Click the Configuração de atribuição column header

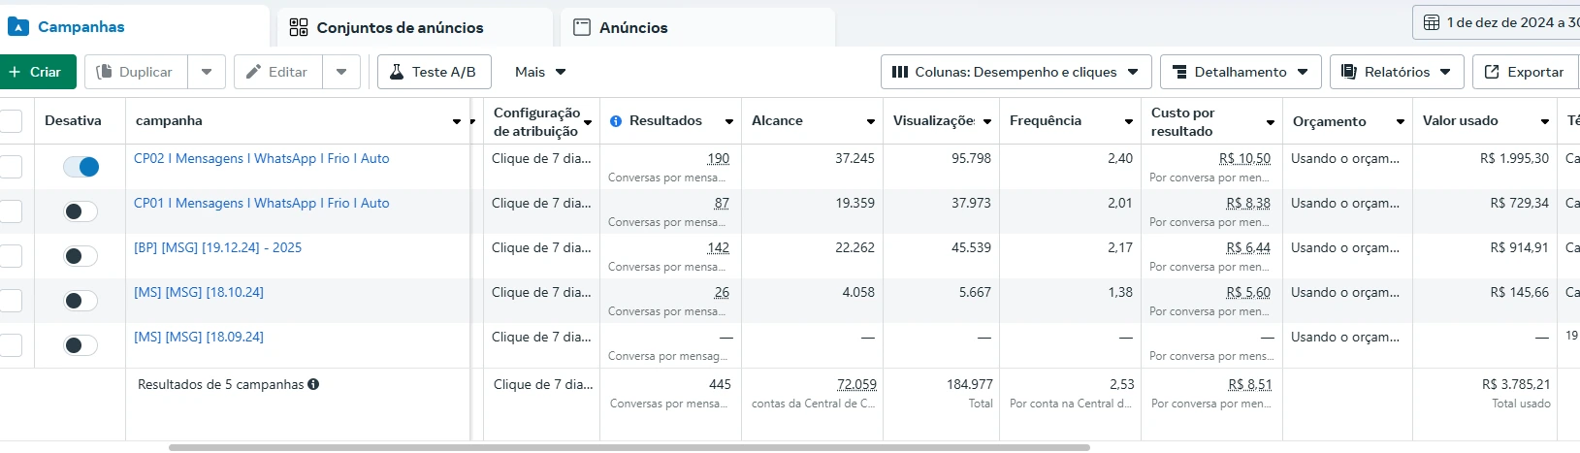tap(536, 122)
